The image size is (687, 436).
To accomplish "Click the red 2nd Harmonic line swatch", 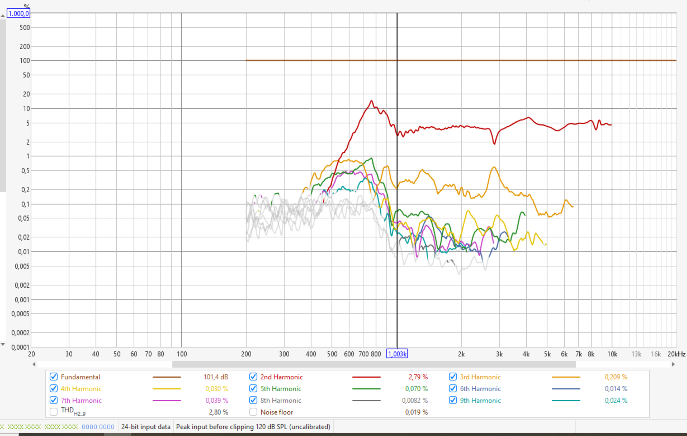I will point(366,377).
